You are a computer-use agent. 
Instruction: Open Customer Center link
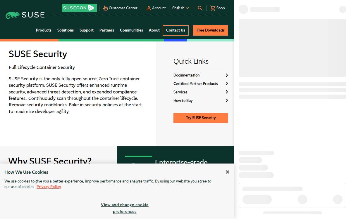(120, 8)
